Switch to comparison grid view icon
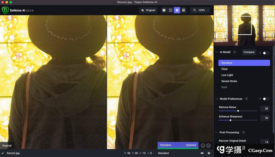Image resolution: width=275 pixels, height=157 pixels. coord(184,10)
